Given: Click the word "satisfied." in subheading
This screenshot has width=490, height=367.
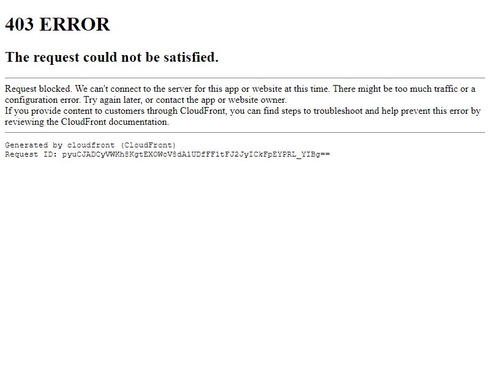Looking at the screenshot, I should (x=191, y=57).
